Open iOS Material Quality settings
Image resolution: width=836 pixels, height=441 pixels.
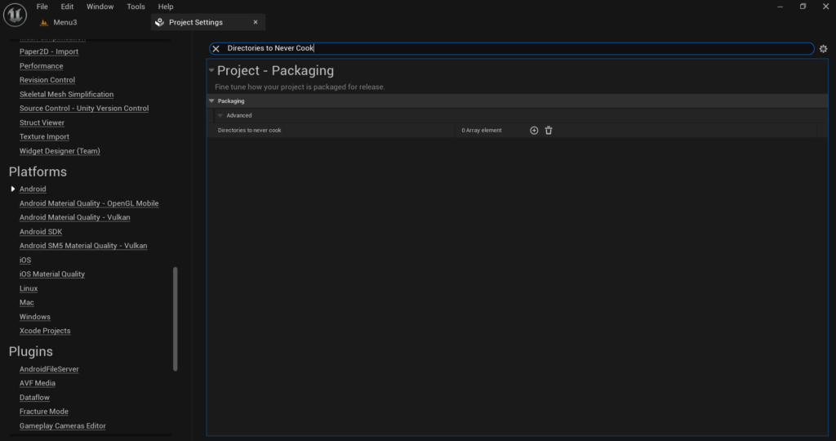(x=52, y=274)
